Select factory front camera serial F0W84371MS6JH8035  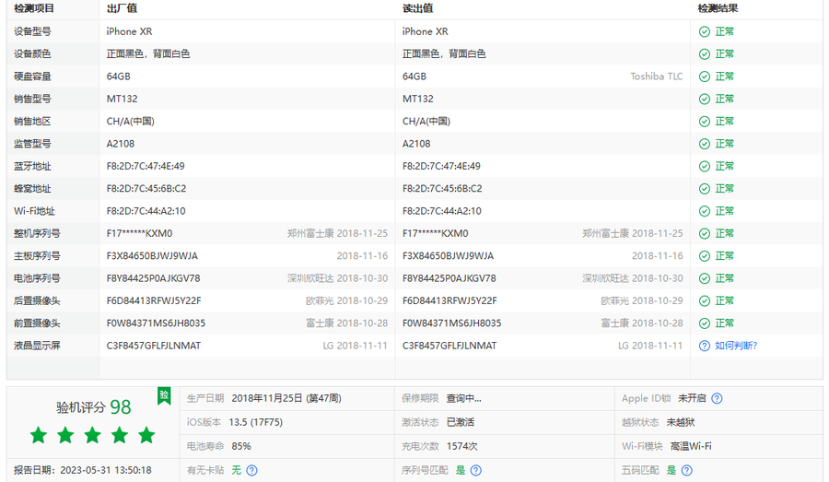pyautogui.click(x=156, y=323)
